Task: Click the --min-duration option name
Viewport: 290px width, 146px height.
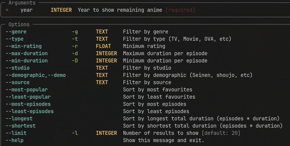Action: [x=27, y=61]
